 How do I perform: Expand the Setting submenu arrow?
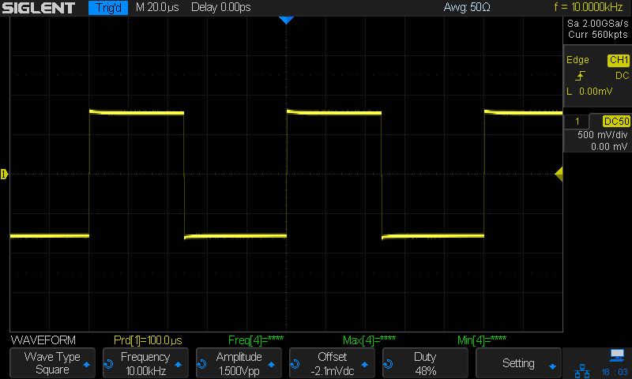point(552,366)
